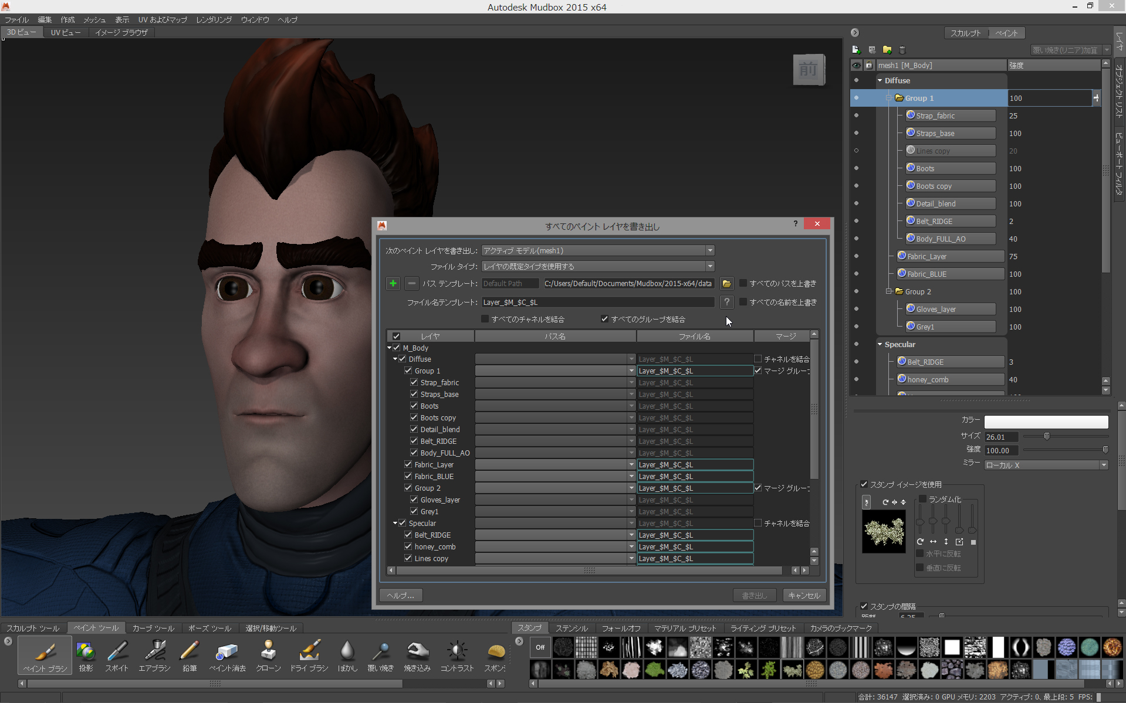The width and height of the screenshot is (1126, 703).
Task: Click the Help button in export dialog
Action: point(401,595)
